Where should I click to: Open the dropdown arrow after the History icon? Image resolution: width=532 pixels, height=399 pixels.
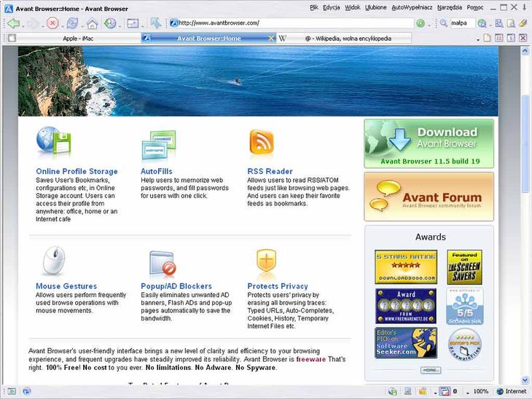point(120,26)
